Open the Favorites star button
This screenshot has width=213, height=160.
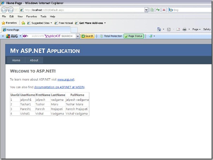(x=9, y=23)
